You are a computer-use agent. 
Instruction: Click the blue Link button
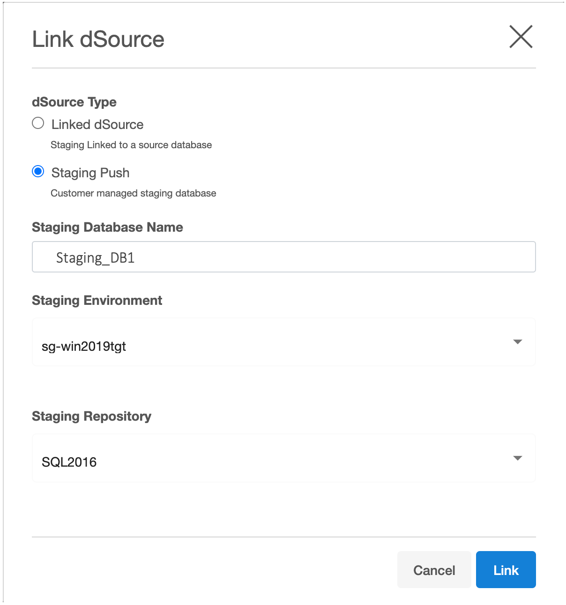pyautogui.click(x=506, y=570)
